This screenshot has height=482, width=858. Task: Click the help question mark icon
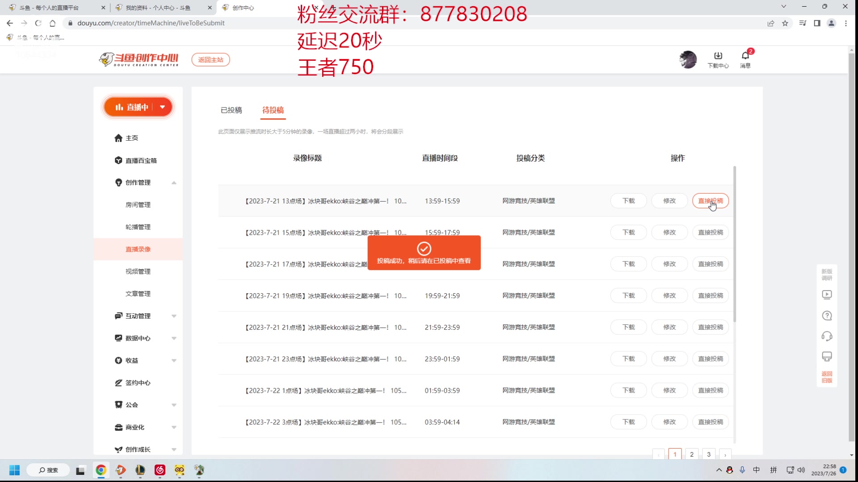[x=827, y=316]
